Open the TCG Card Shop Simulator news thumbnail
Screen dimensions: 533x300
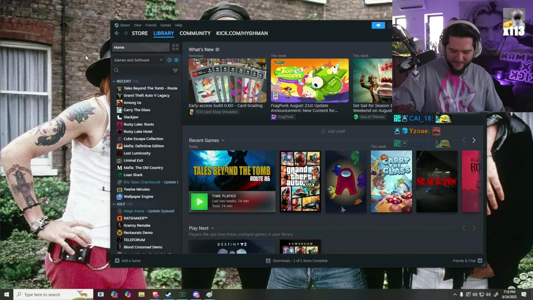(x=227, y=80)
